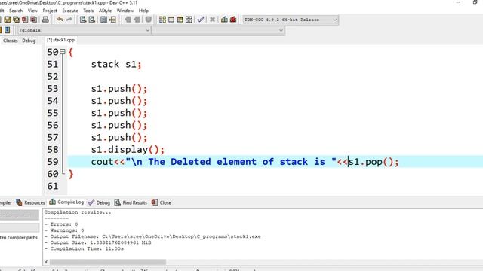Viewport: 483px width, 271px height.
Task: Click s1.pop() in line 59
Action: (371, 162)
